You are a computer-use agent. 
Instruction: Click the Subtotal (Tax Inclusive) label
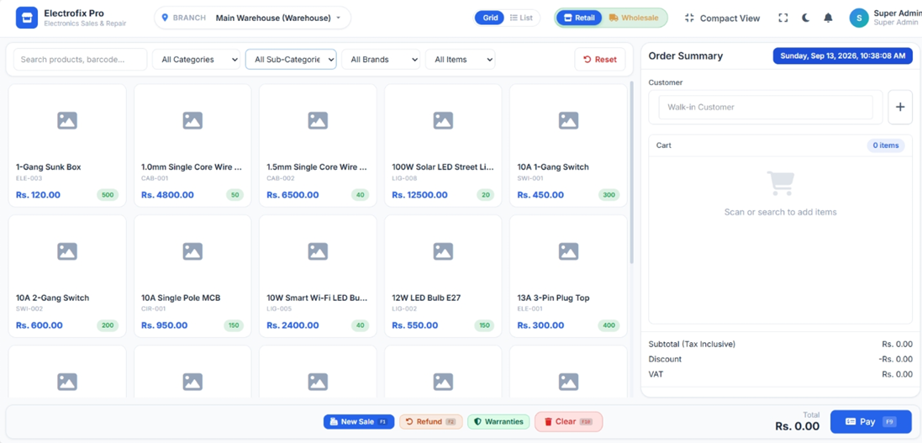(x=692, y=344)
